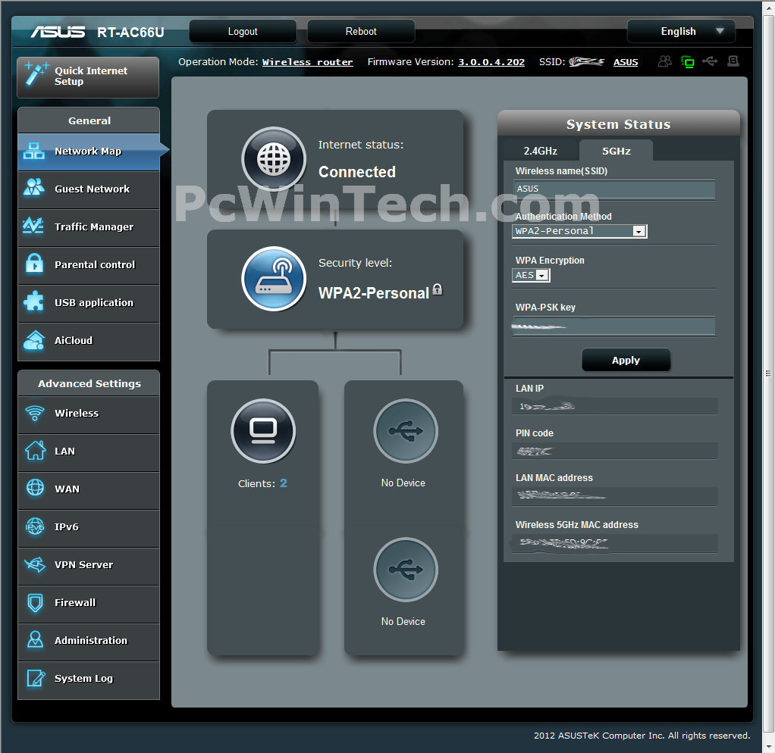Open the USB application menu item

tap(89, 303)
